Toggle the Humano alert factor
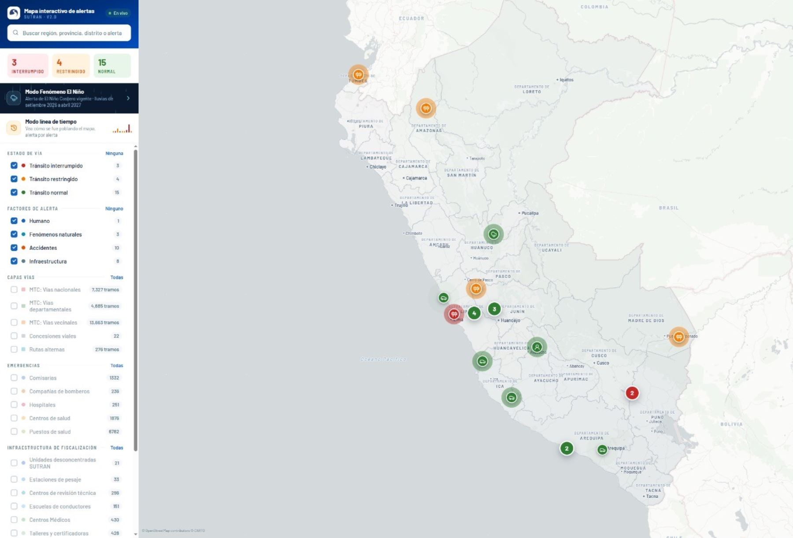This screenshot has height=538, width=793. [14, 221]
